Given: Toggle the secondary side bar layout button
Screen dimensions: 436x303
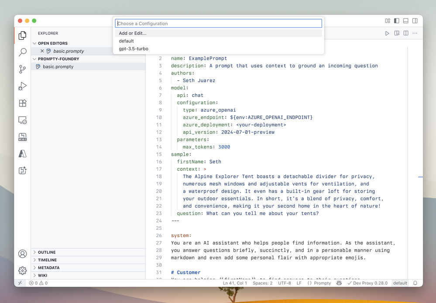Looking at the screenshot, I should pyautogui.click(x=415, y=21).
